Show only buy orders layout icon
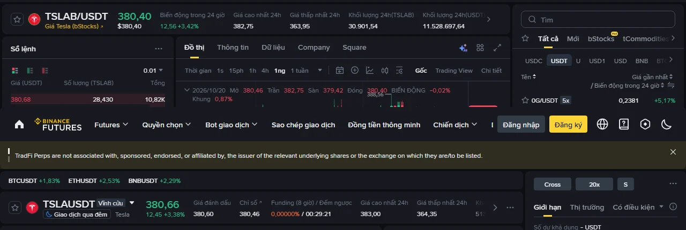This screenshot has height=230, width=686. (30, 71)
